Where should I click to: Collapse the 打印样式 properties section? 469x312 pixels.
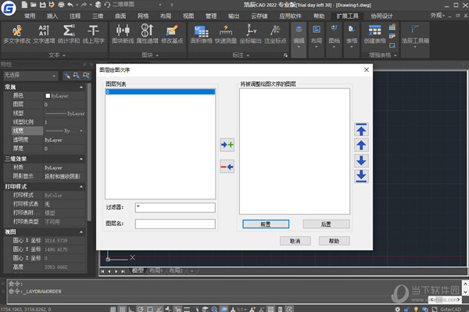(81, 186)
